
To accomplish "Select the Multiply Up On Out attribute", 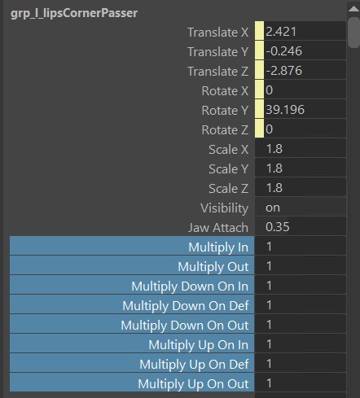I will point(132,383).
